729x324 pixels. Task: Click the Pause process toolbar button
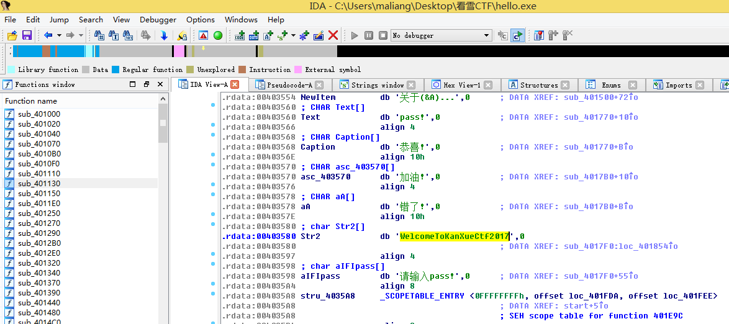(x=369, y=35)
